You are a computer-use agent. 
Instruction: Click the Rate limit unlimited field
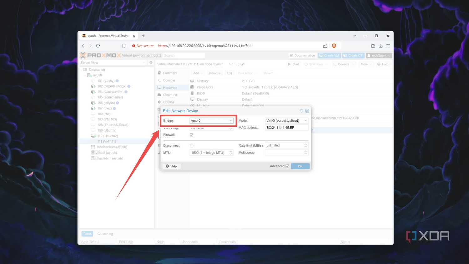pos(284,145)
